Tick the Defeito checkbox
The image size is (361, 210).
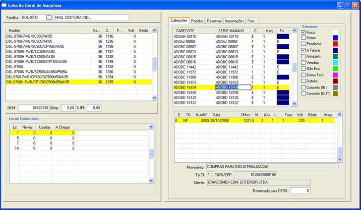click(x=304, y=81)
